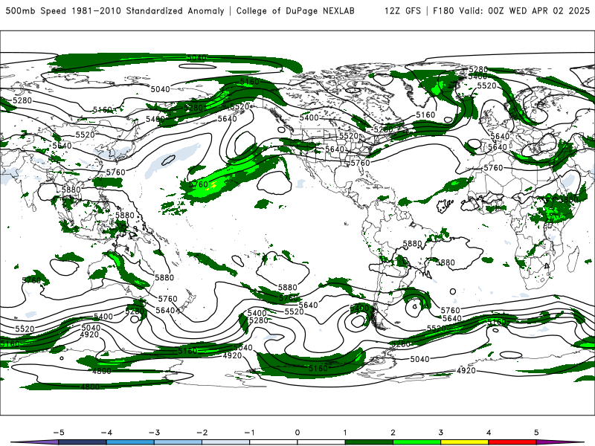Select the dark green 1-to-2 colorbar segment
This screenshot has width=595, height=446.
pos(369,442)
